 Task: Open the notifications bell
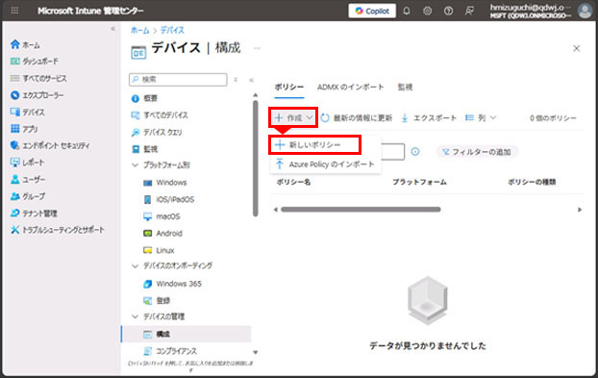pyautogui.click(x=407, y=12)
